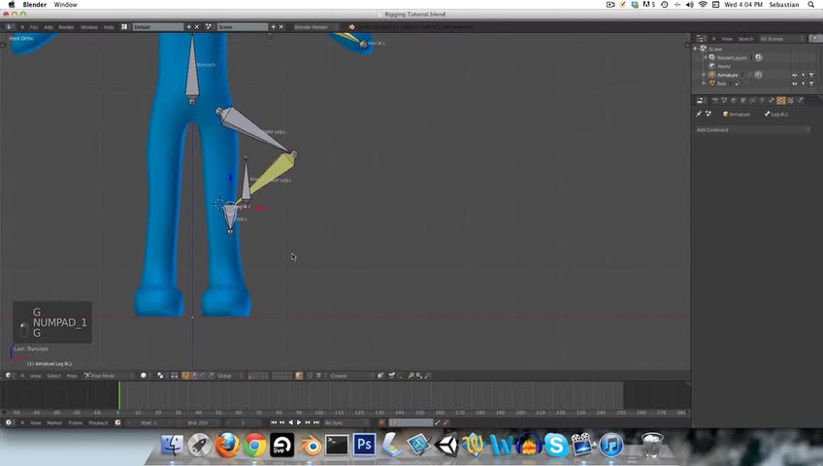Toggle the preview range clock button

tap(117, 422)
